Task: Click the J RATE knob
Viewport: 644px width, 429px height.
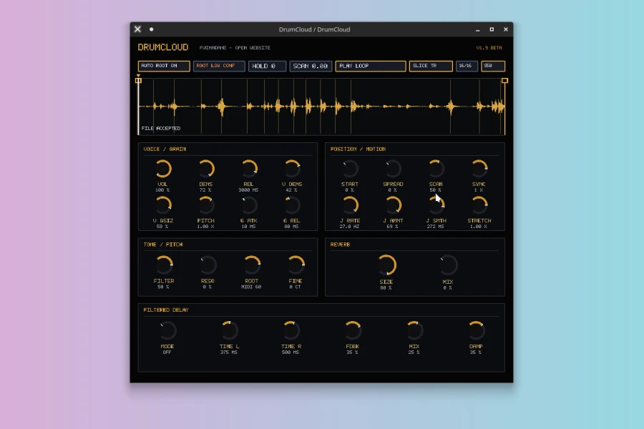Action: pos(350,205)
